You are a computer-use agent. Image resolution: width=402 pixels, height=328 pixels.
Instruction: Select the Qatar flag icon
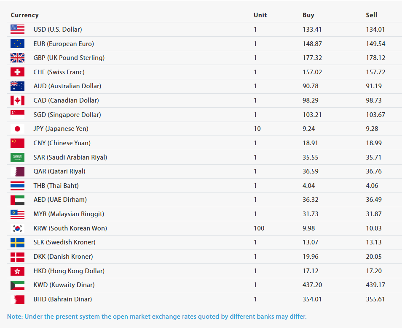[17, 171]
